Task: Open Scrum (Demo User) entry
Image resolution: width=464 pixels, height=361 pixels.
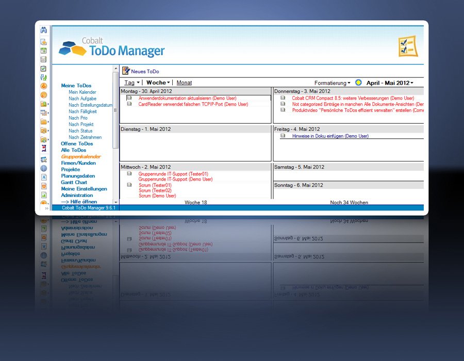Action: point(157,195)
